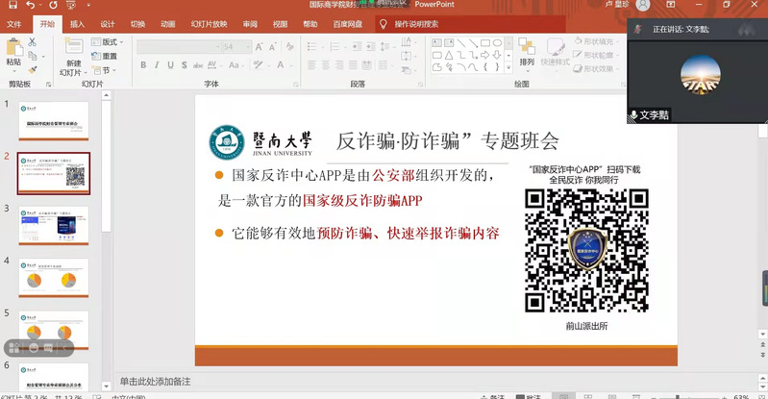Click 单击此处添加备注 notes field
Screen dimensions: 768x399
coord(155,382)
